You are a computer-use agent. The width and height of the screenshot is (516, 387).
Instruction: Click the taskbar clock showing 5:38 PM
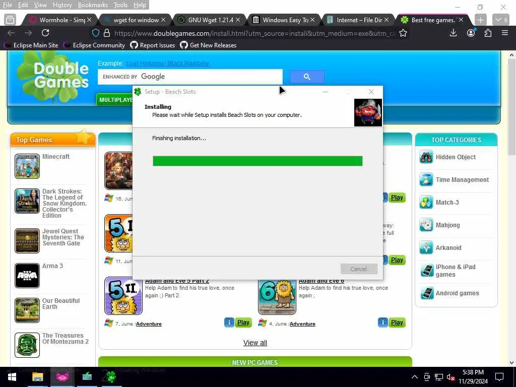click(x=473, y=377)
